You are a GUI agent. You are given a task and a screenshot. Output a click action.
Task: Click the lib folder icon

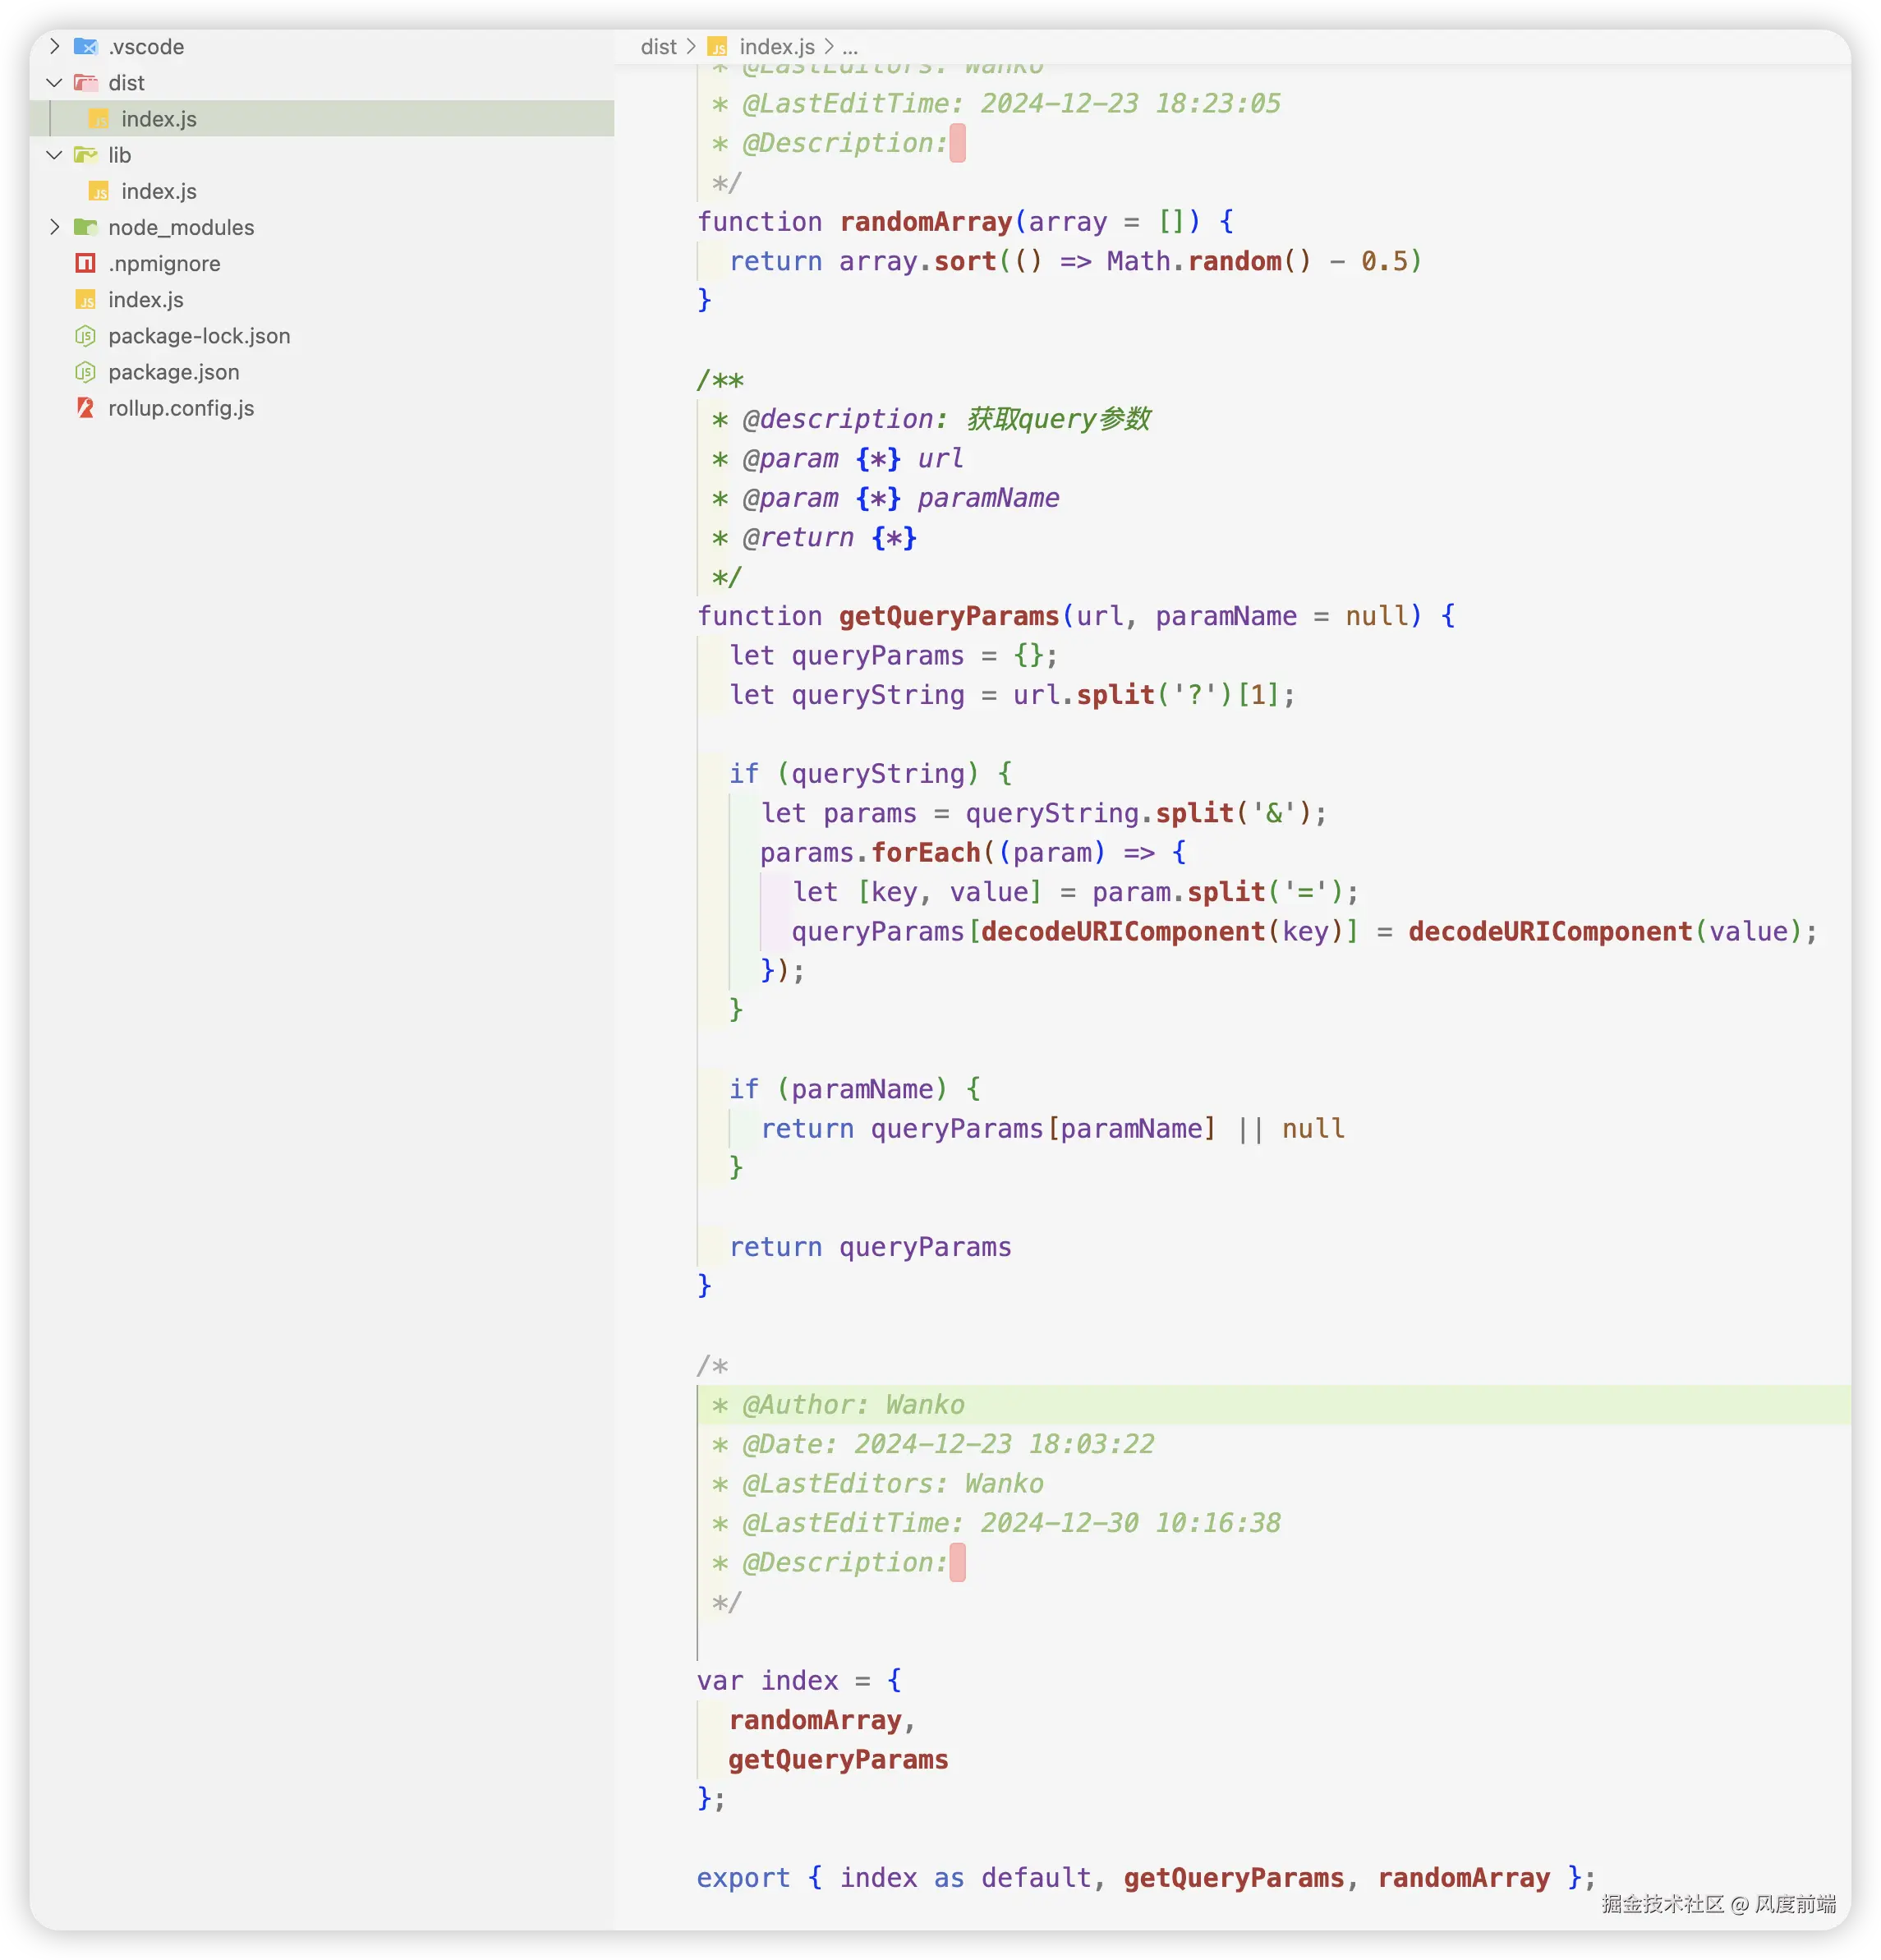(86, 155)
